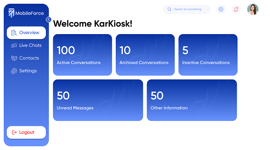Open Settings from the sidebar
Viewport: 270px width, 150px height.
(26, 71)
